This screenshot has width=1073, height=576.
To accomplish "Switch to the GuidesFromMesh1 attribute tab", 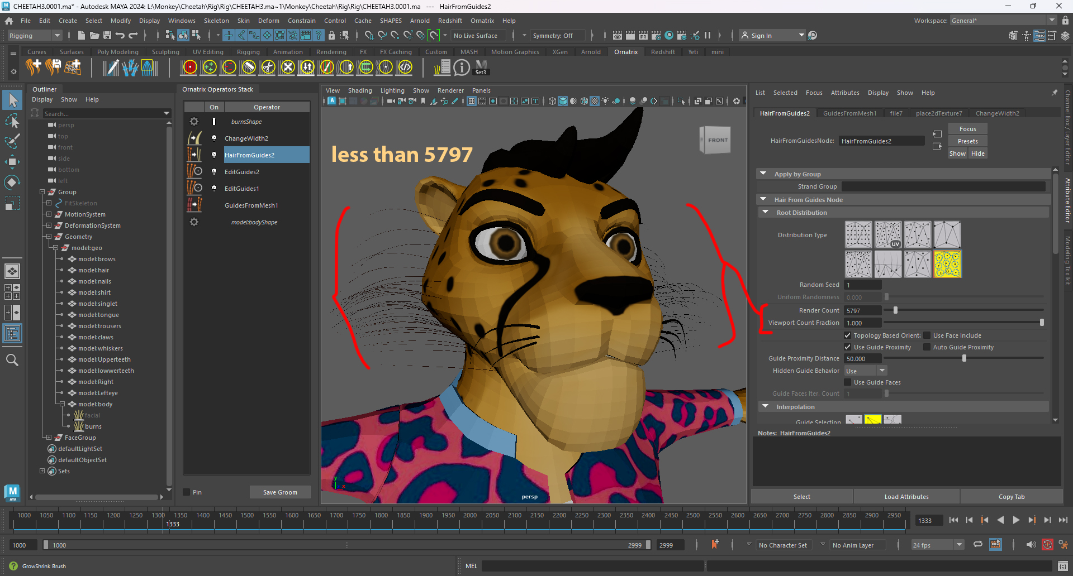I will click(849, 113).
